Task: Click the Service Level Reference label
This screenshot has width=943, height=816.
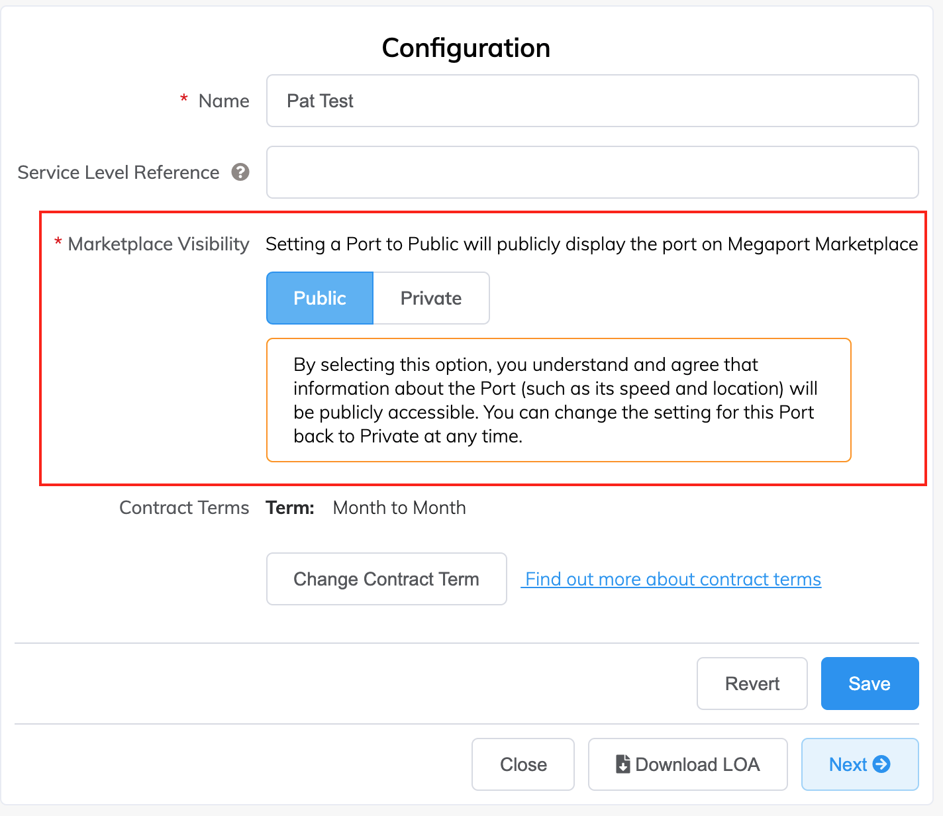Action: pos(118,172)
